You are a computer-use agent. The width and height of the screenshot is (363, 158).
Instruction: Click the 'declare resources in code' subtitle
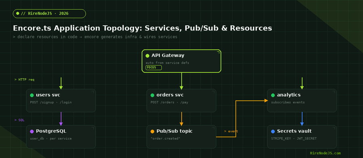coord(95,37)
